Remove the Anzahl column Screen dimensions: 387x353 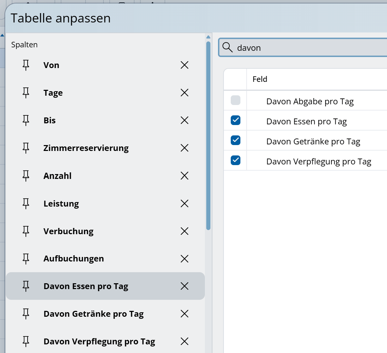click(x=185, y=175)
